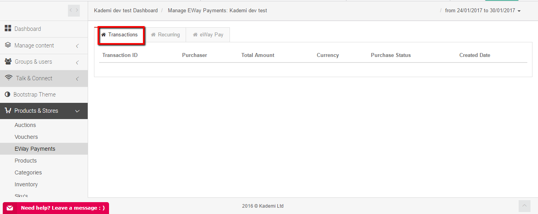The height and width of the screenshot is (214, 538).
Task: Click the Purchase Status column header
Action: [391, 55]
